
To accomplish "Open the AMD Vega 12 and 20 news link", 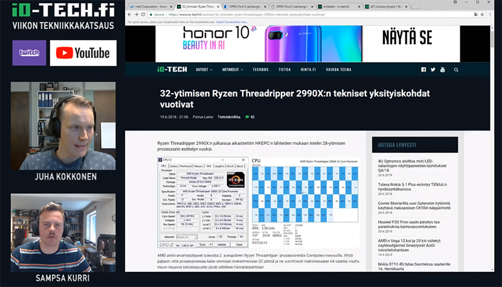I will click(x=409, y=245).
